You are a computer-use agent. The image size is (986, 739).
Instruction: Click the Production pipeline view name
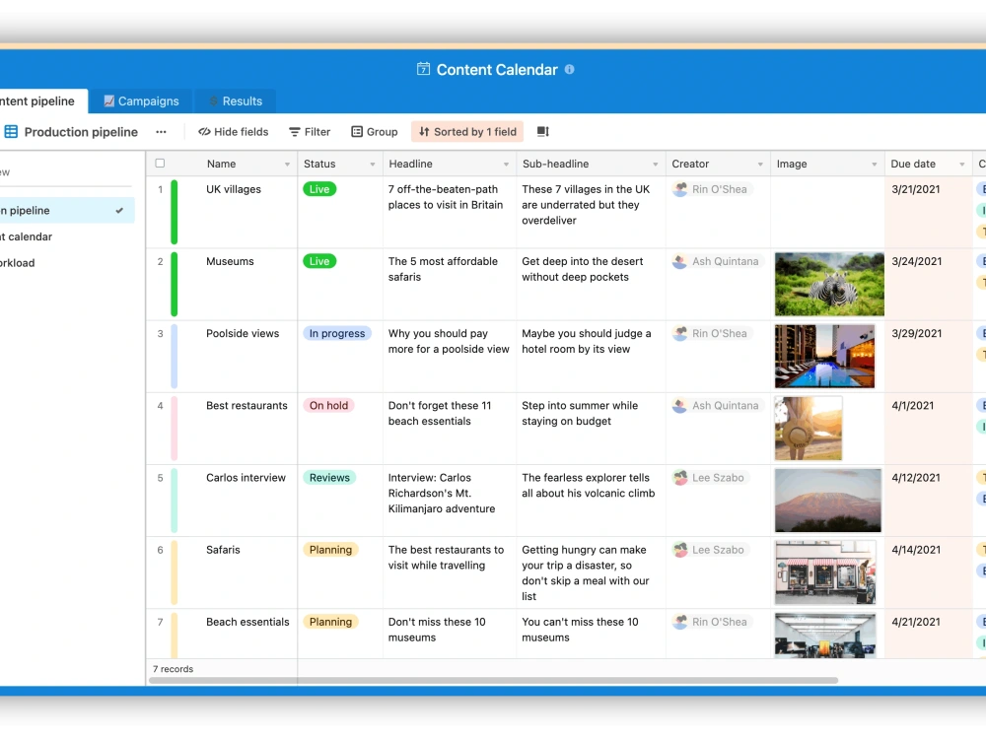click(81, 132)
